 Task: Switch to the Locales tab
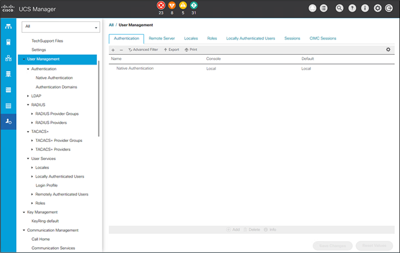pyautogui.click(x=191, y=39)
